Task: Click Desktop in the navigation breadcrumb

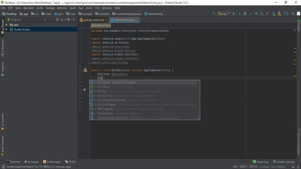Action: pos(9,14)
